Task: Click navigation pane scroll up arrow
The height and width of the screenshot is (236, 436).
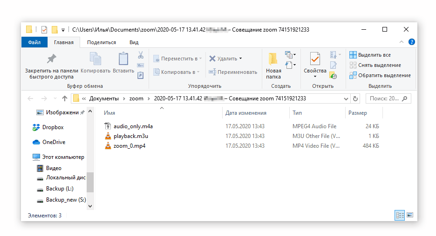Action: tap(90, 111)
